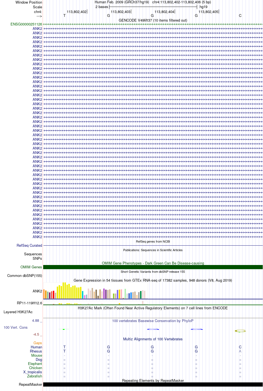Click the Multiz Alignments of 100 Vertebrates title

153,339
